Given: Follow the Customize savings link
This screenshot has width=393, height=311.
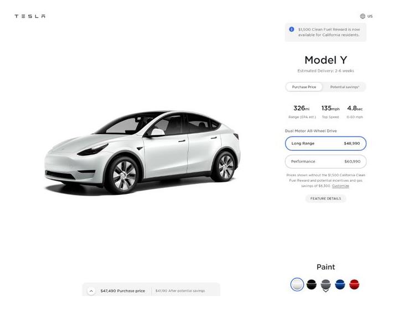Looking at the screenshot, I should point(340,186).
